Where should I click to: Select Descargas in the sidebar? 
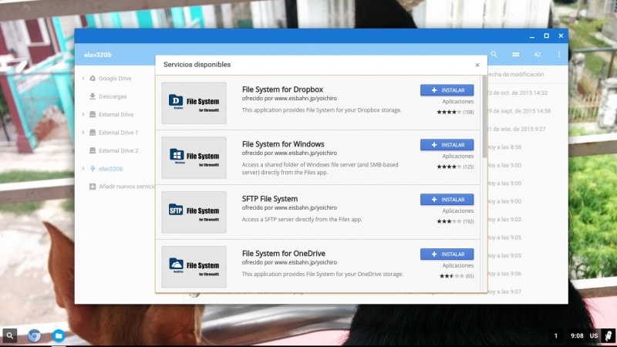click(x=113, y=96)
